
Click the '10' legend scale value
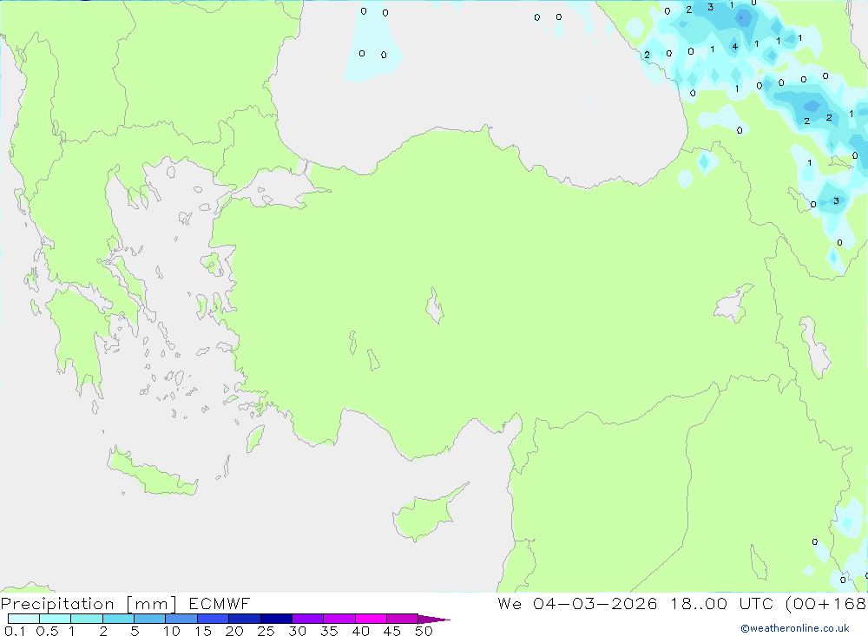click(x=172, y=631)
